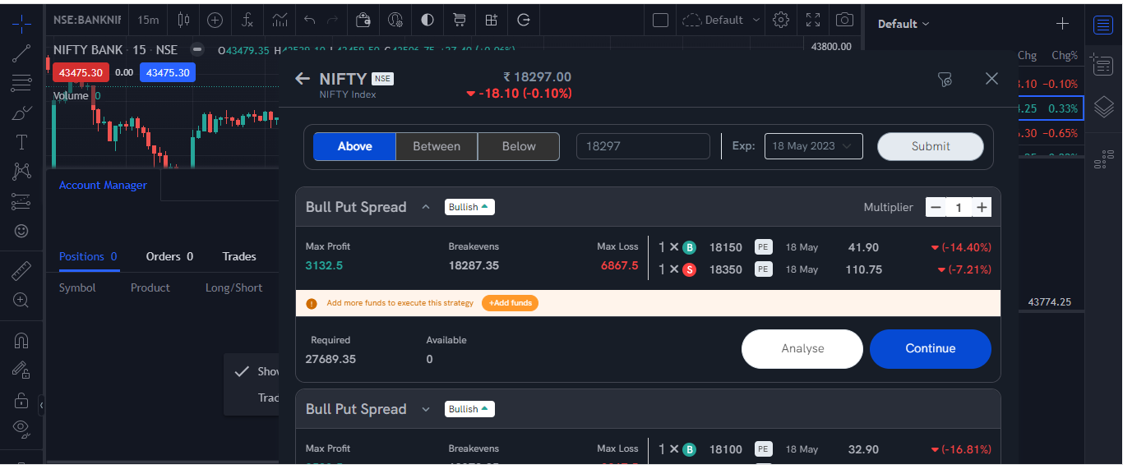
Task: Enter fullscreen mode
Action: tap(813, 20)
